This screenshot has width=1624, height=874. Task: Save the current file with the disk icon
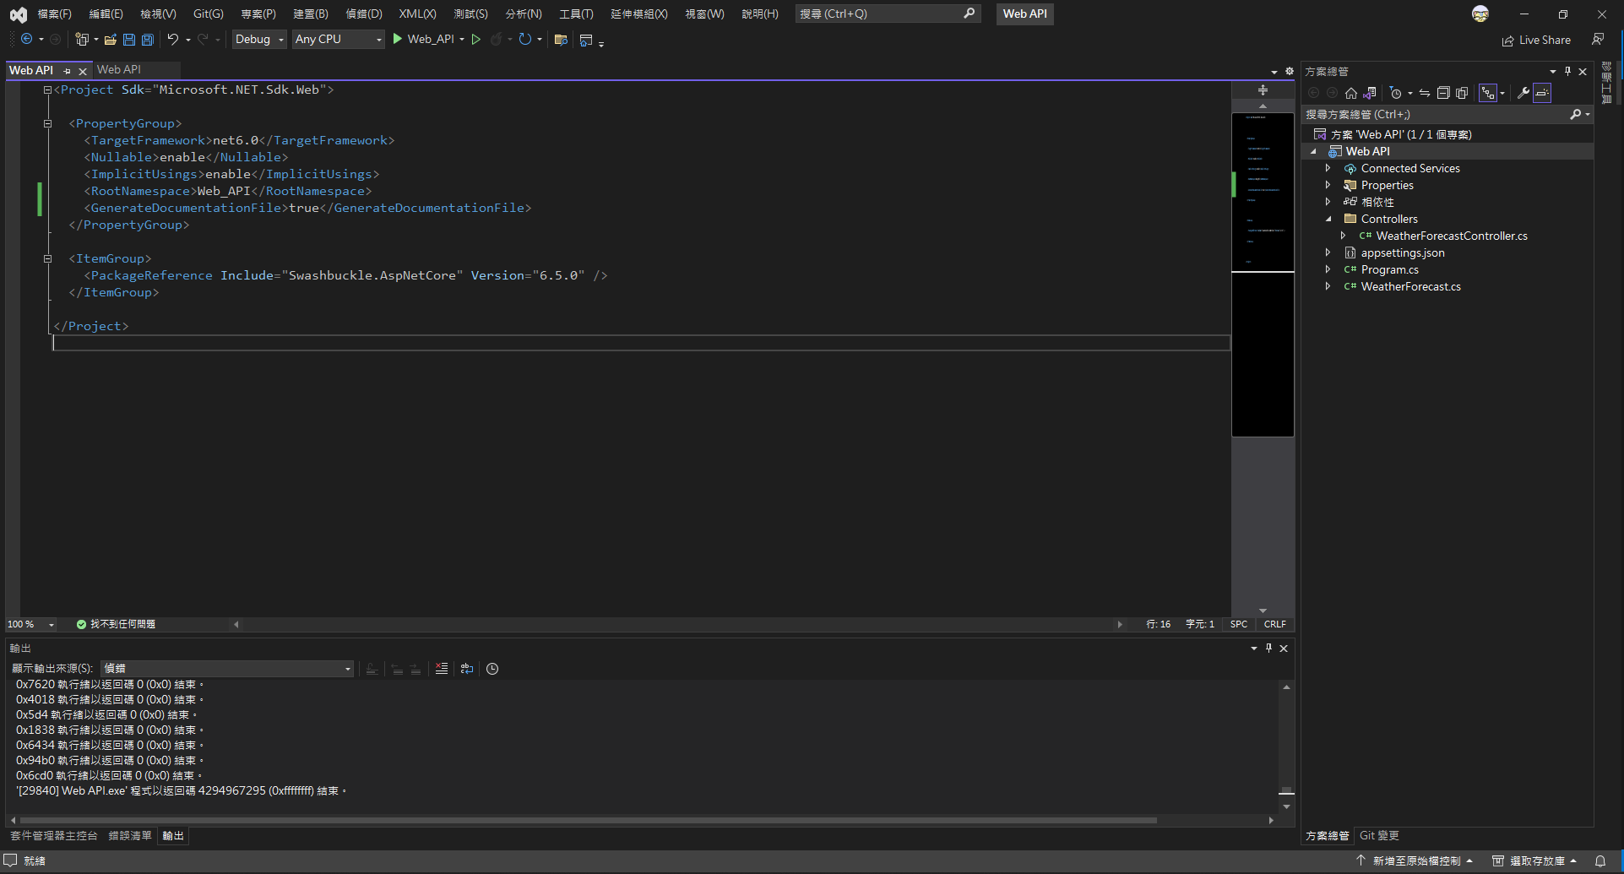click(128, 39)
